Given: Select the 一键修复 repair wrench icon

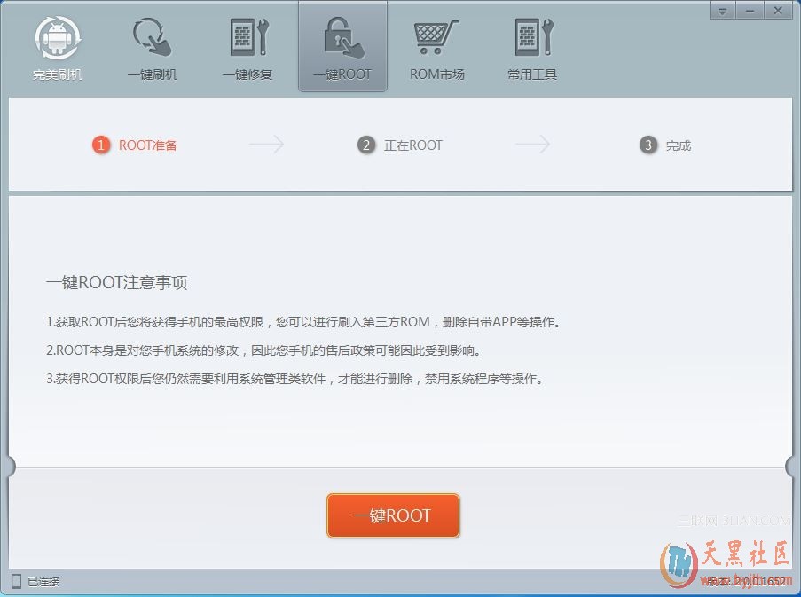Looking at the screenshot, I should 247,38.
